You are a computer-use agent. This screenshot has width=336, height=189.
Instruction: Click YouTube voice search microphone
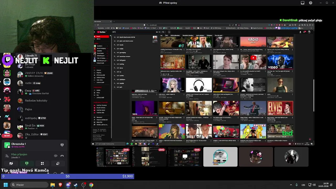169,32
